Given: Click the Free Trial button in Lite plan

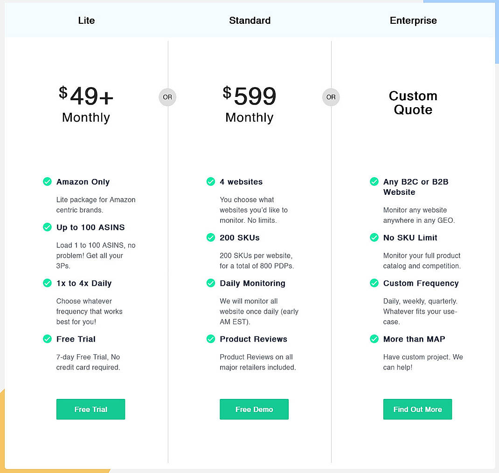Looking at the screenshot, I should click(x=90, y=409).
